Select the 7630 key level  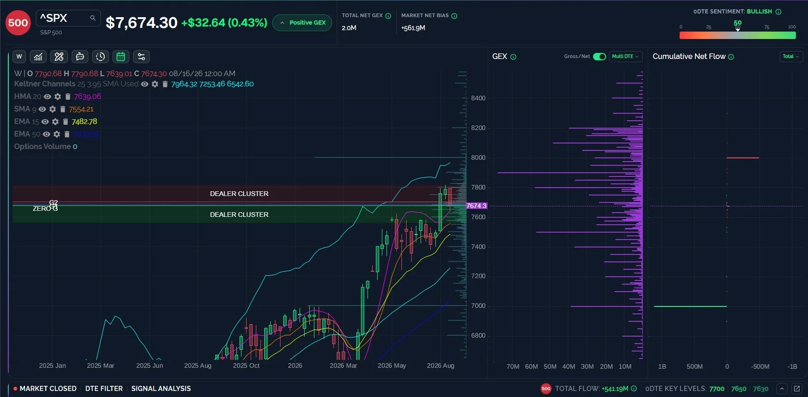pos(761,389)
